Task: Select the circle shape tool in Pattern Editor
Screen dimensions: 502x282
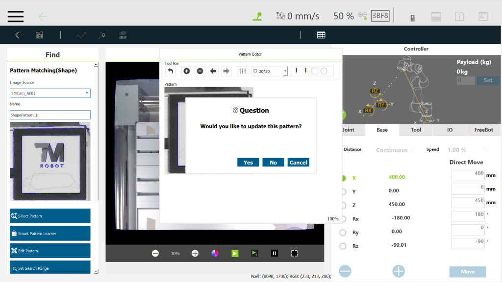Action: click(324, 71)
